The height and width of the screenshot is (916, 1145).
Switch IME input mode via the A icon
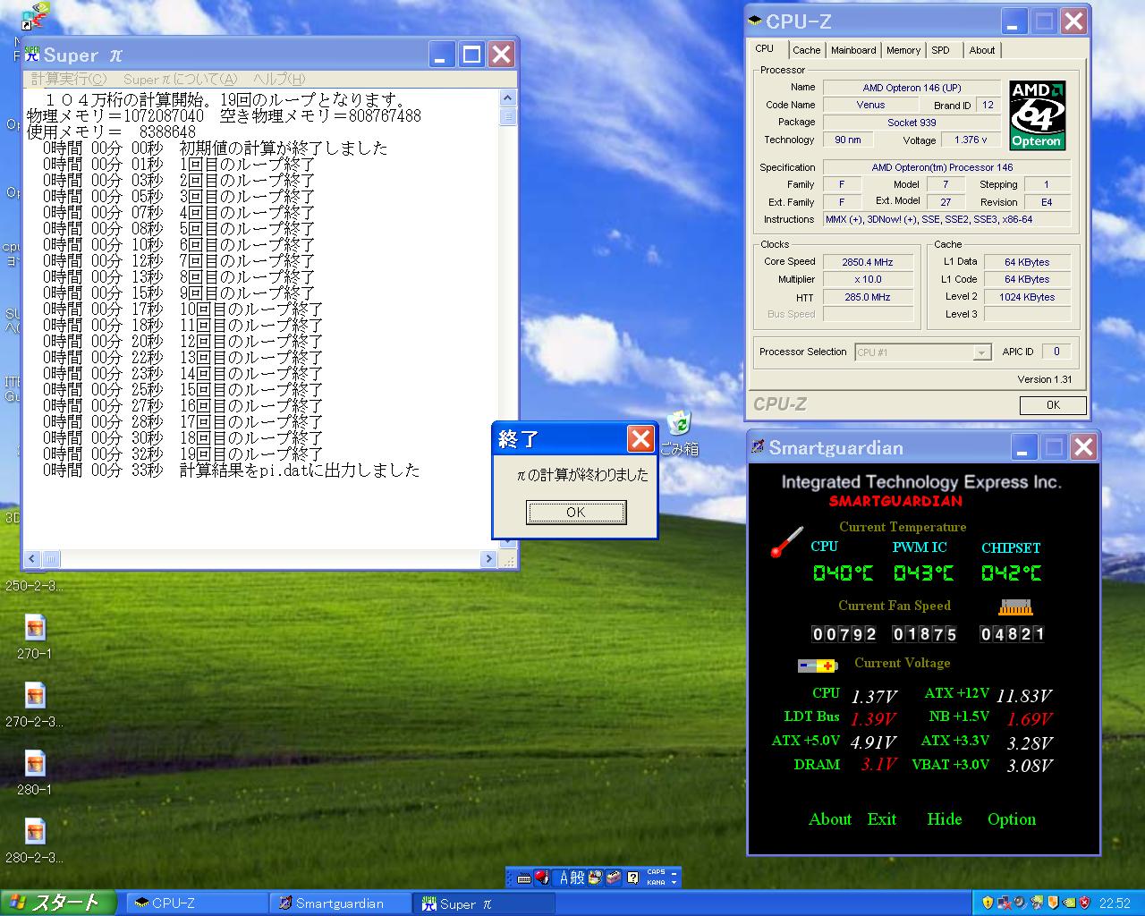tap(565, 878)
